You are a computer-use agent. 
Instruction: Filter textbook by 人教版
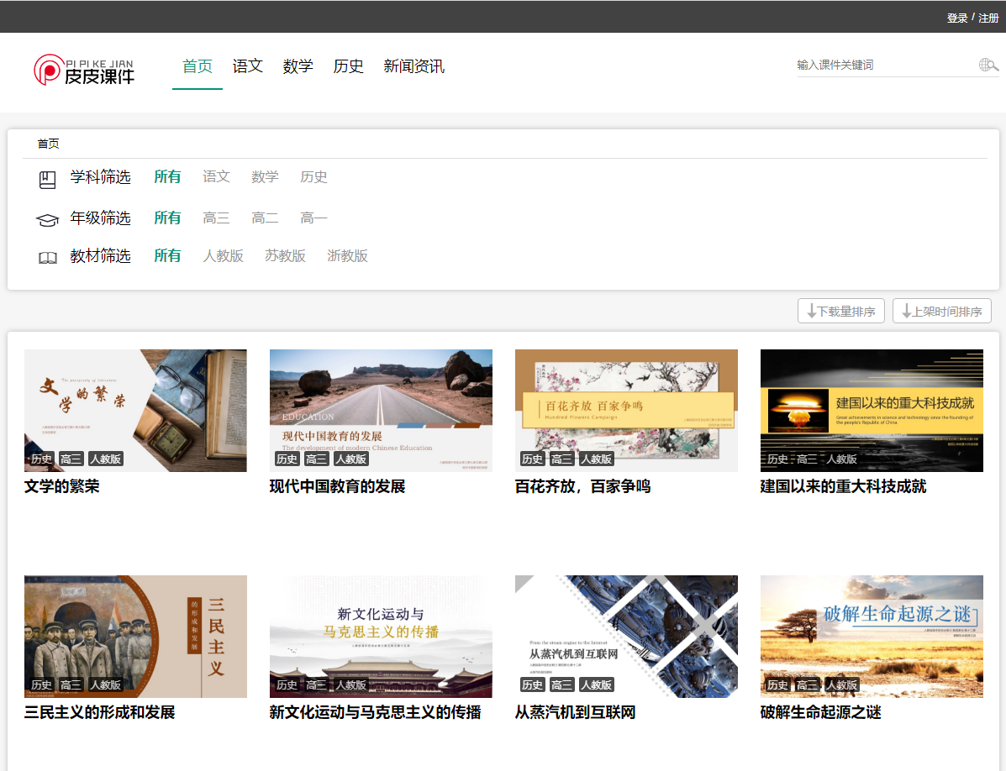tap(224, 255)
